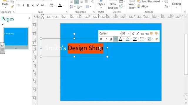Toggle Bold in the ribbon Font group
This screenshot has width=188, height=105.
pyautogui.click(x=19, y=5)
